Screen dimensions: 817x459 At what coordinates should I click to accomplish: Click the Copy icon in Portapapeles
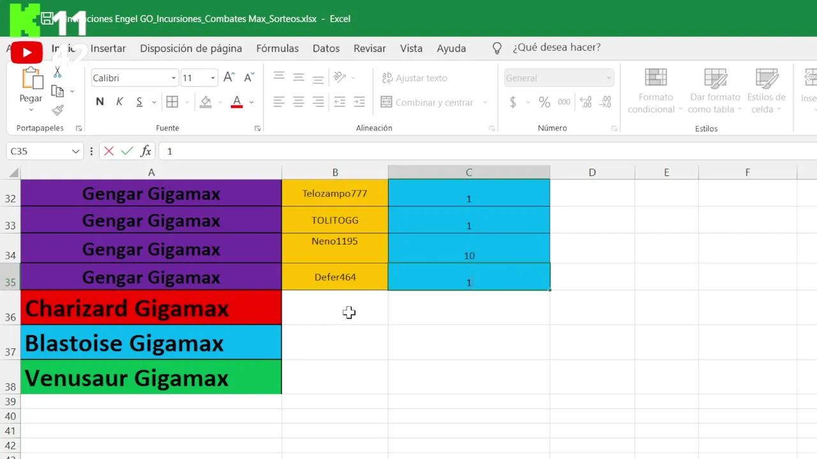point(57,91)
